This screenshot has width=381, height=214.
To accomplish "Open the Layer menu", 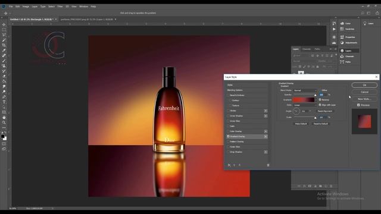I will [x=35, y=7].
